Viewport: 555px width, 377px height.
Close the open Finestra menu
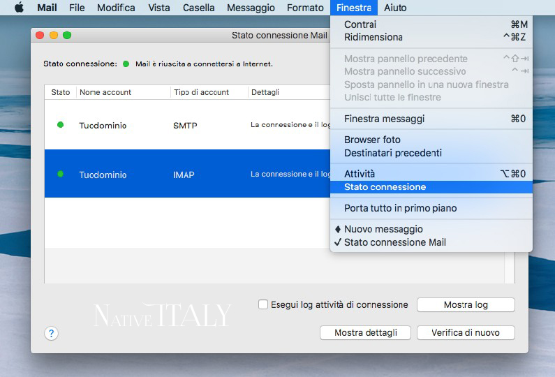pos(354,8)
